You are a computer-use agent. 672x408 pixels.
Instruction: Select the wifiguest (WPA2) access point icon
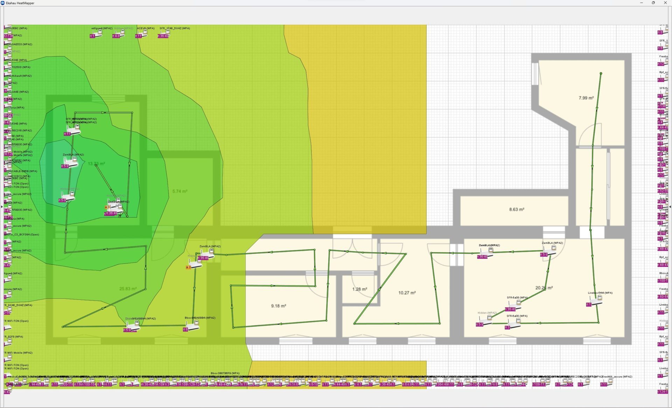coord(96,34)
